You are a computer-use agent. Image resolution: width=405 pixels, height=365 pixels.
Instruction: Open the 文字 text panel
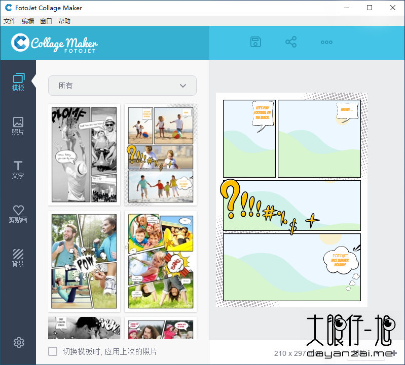[x=18, y=170]
